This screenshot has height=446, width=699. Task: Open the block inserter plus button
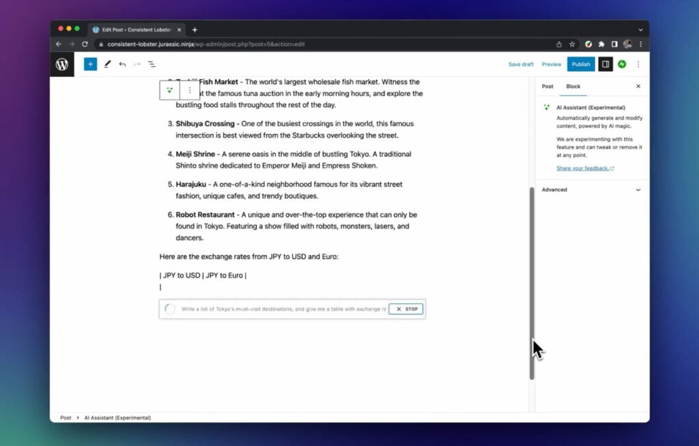pyautogui.click(x=90, y=64)
